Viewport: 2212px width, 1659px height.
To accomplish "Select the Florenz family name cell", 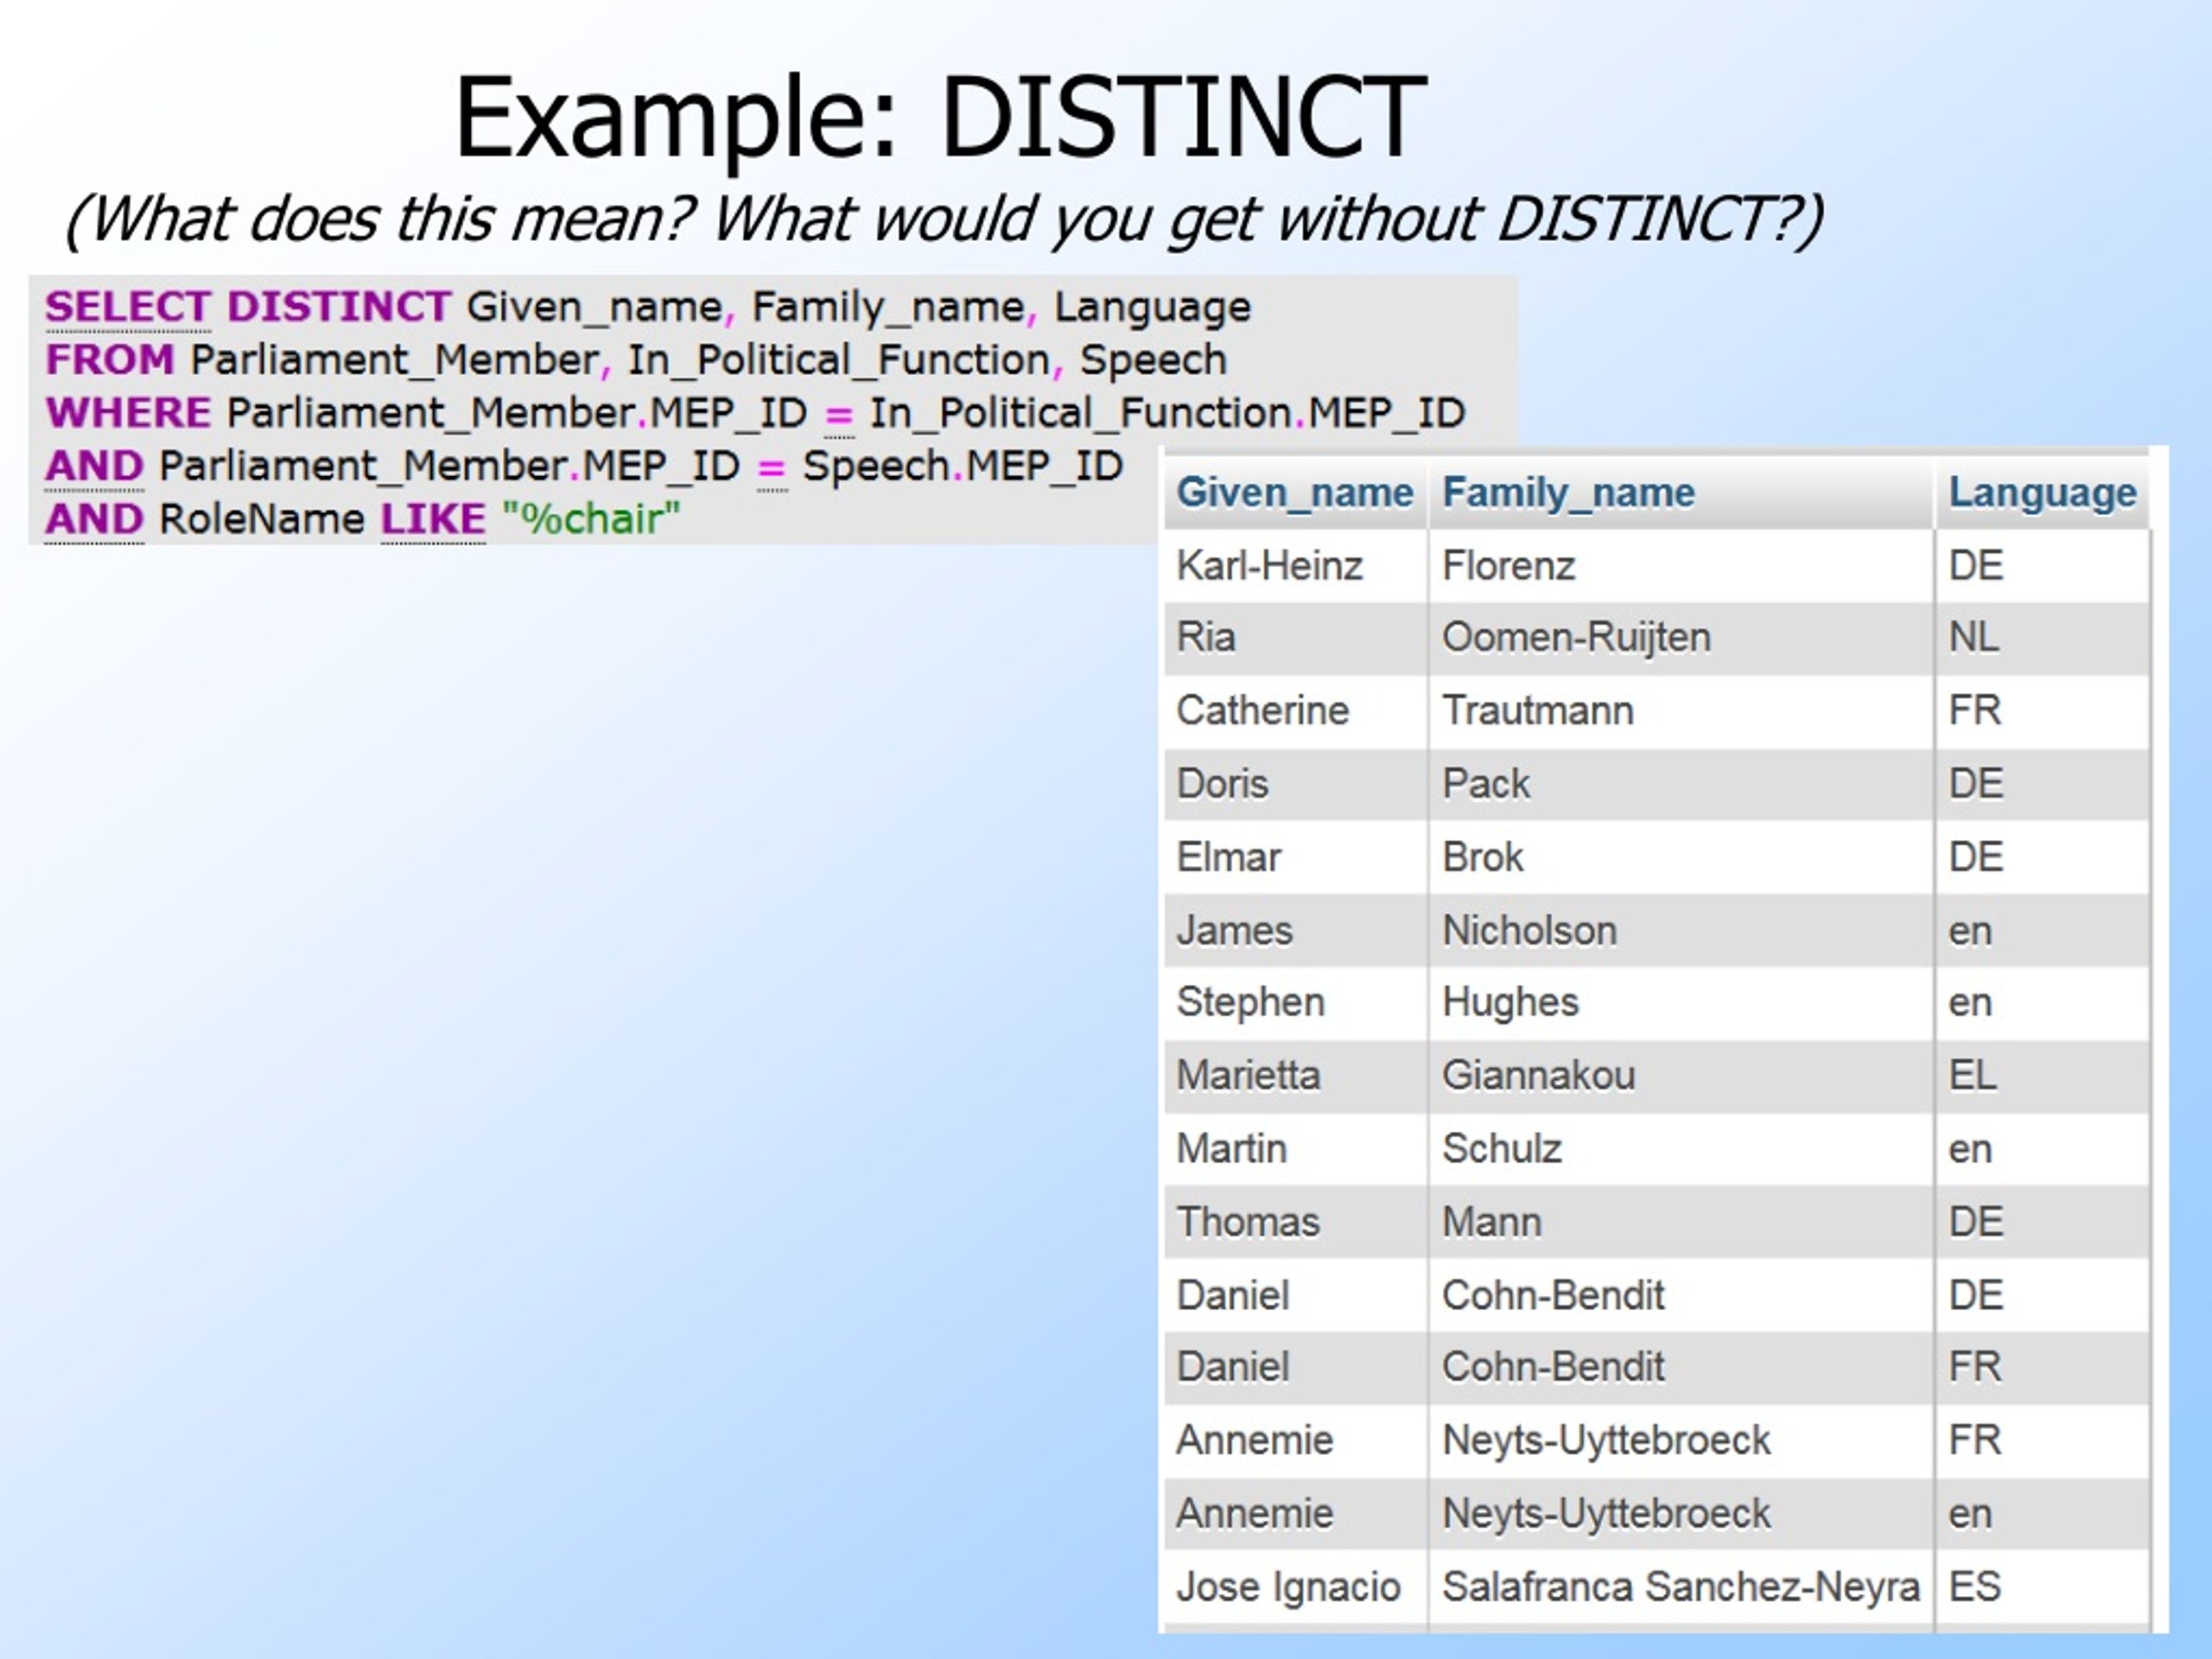I will (x=1680, y=566).
